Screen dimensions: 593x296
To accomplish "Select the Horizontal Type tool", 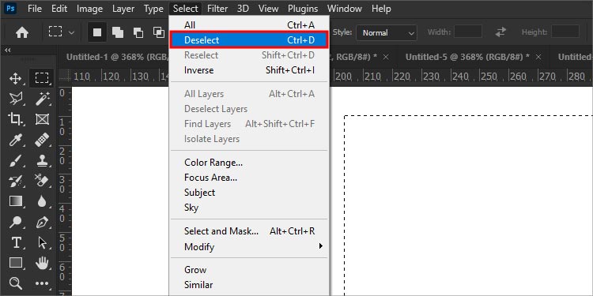I will point(16,242).
